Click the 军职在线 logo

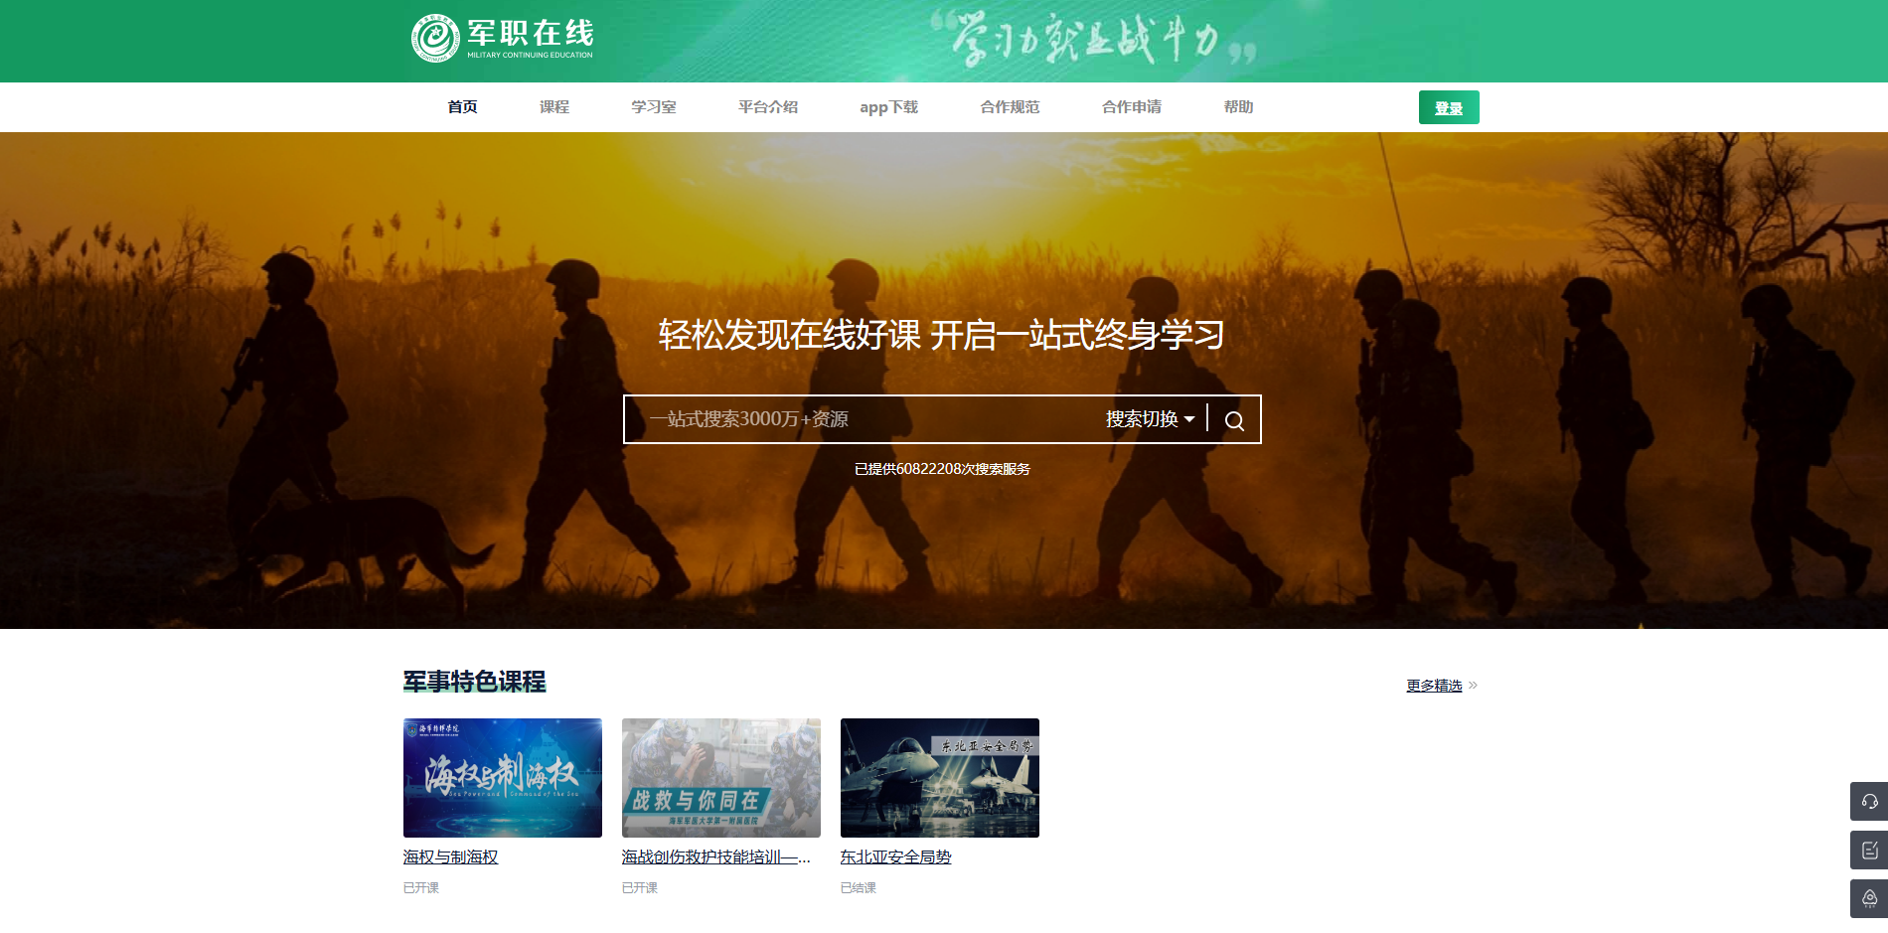click(503, 38)
